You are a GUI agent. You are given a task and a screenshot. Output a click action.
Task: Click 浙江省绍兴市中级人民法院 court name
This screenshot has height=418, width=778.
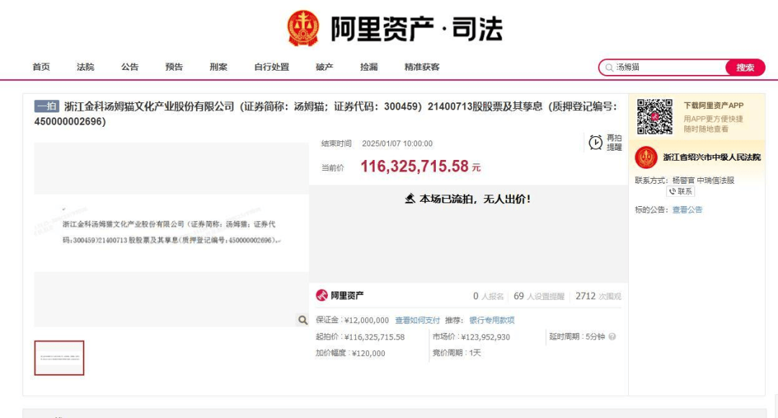712,157
